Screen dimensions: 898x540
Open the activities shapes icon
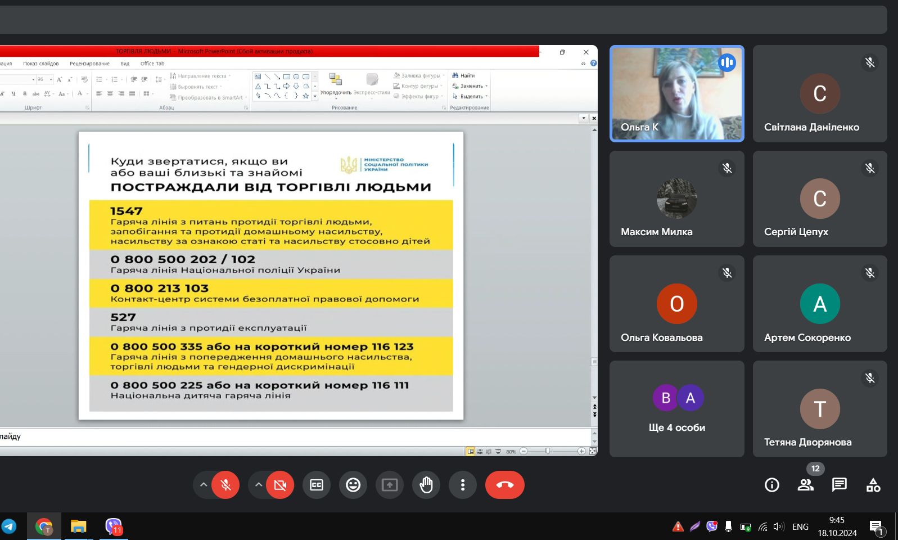(x=873, y=485)
